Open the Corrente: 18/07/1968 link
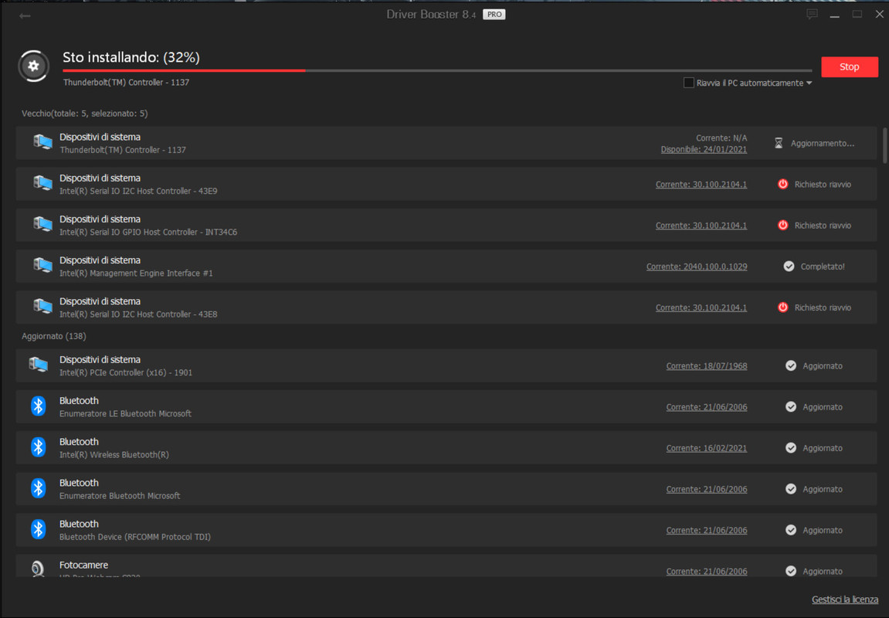The height and width of the screenshot is (618, 889). (707, 366)
